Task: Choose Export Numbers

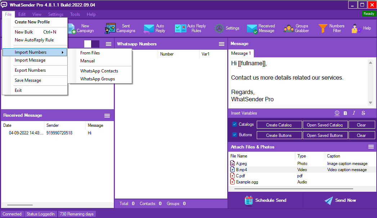Action: (x=35, y=70)
